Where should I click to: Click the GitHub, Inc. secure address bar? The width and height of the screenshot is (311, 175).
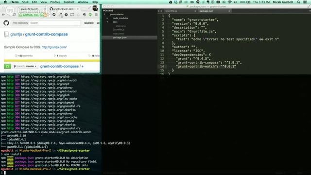tap(32, 15)
